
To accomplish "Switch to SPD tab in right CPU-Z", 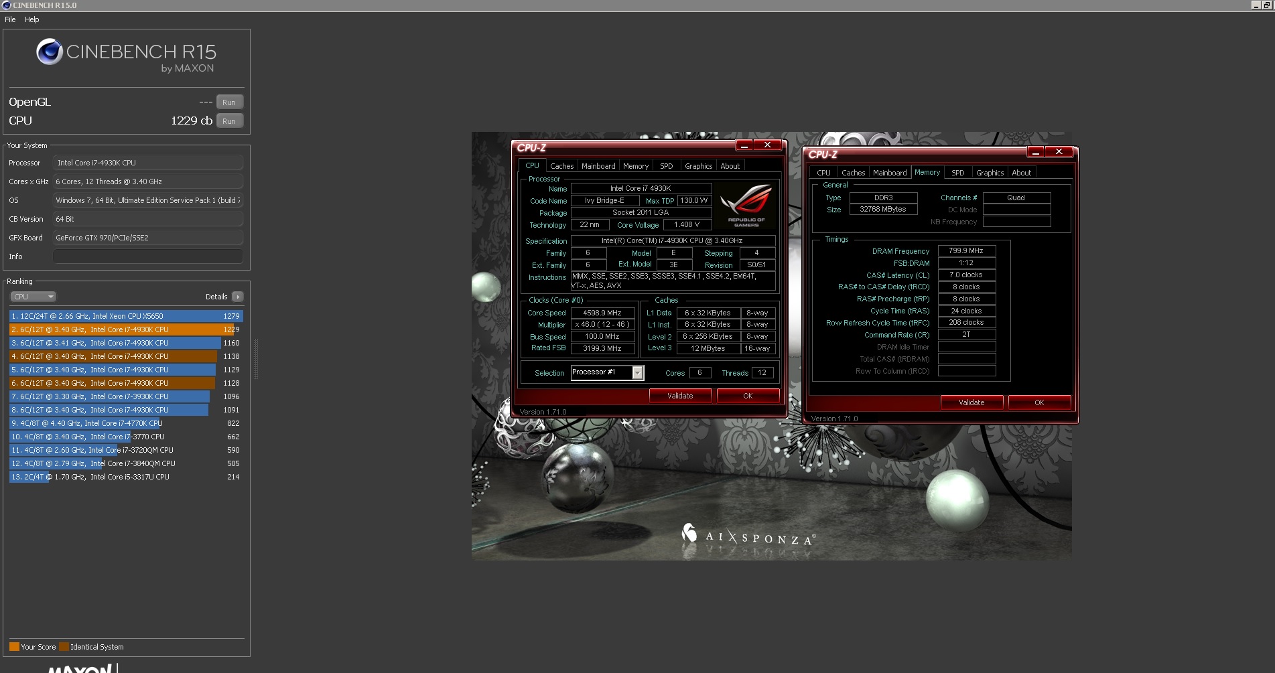I will click(958, 173).
